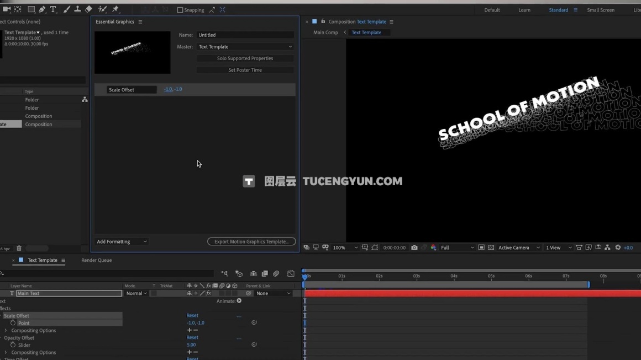Click pick whip spiral for Point property
The width and height of the screenshot is (641, 360).
pos(254,323)
